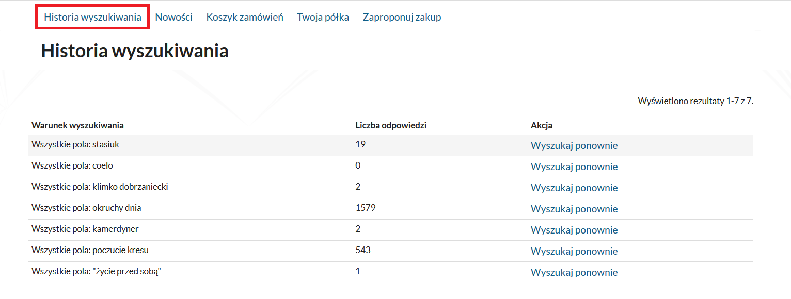791x299 pixels.
Task: Rerun the poczucie kresu search
Action: 574,251
